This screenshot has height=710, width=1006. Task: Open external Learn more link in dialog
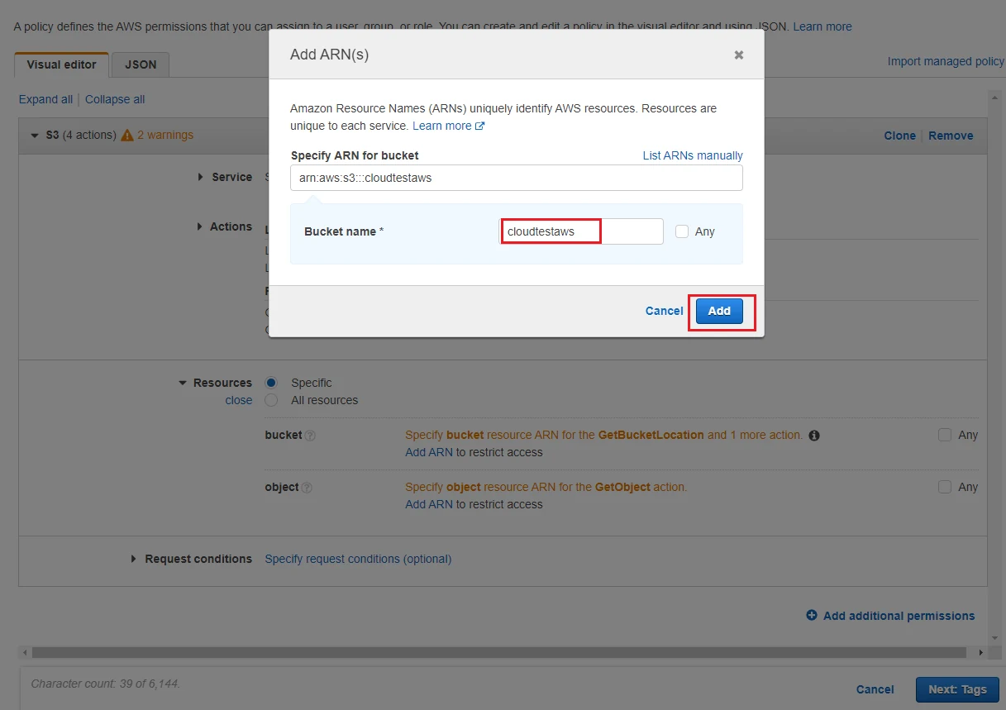tap(448, 126)
